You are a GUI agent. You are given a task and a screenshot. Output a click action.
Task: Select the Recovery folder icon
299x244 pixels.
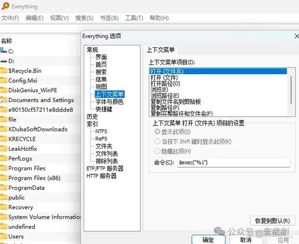click(x=3, y=207)
